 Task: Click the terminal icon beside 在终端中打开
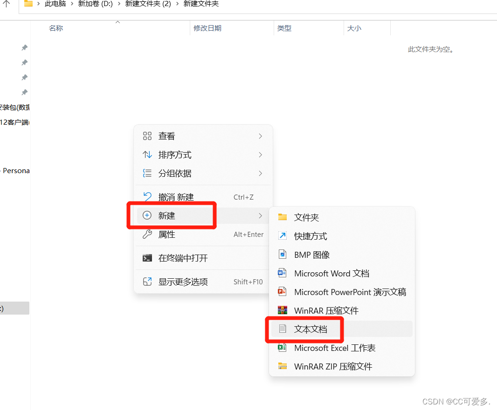[x=147, y=258]
